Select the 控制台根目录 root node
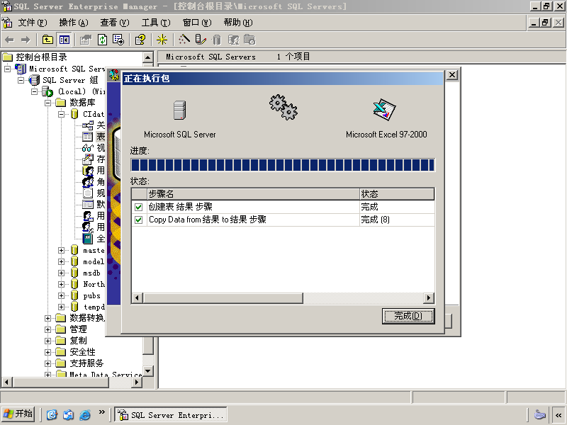The width and height of the screenshot is (567, 425). click(x=41, y=57)
